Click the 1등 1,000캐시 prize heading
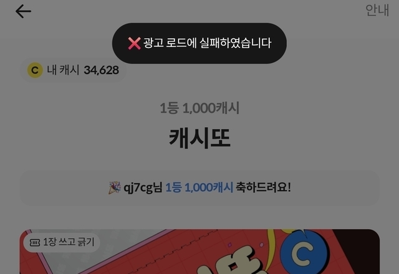The width and height of the screenshot is (399, 274). [x=199, y=108]
